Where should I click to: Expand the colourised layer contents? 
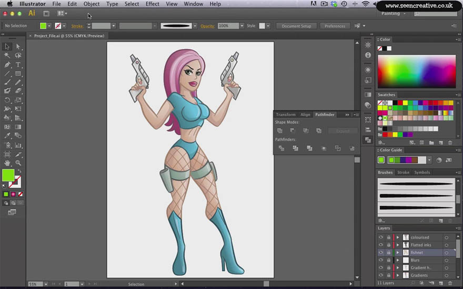[398, 237]
